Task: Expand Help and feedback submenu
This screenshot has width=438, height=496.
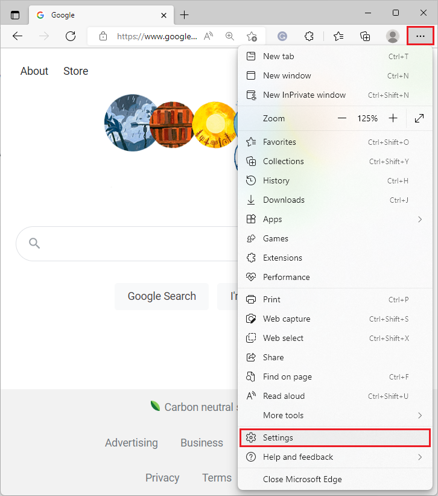Action: tap(335, 457)
